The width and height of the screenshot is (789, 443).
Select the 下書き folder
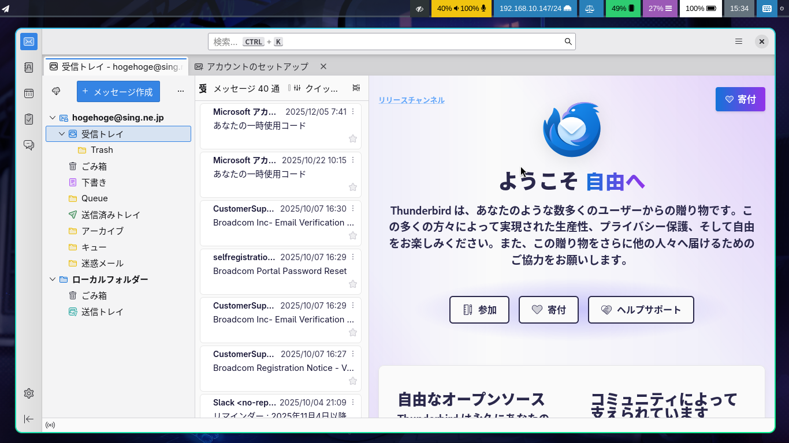[x=118, y=182]
